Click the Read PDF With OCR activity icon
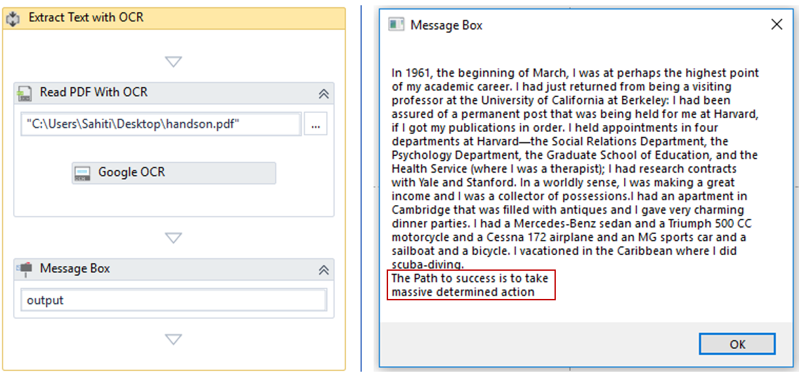 (25, 93)
